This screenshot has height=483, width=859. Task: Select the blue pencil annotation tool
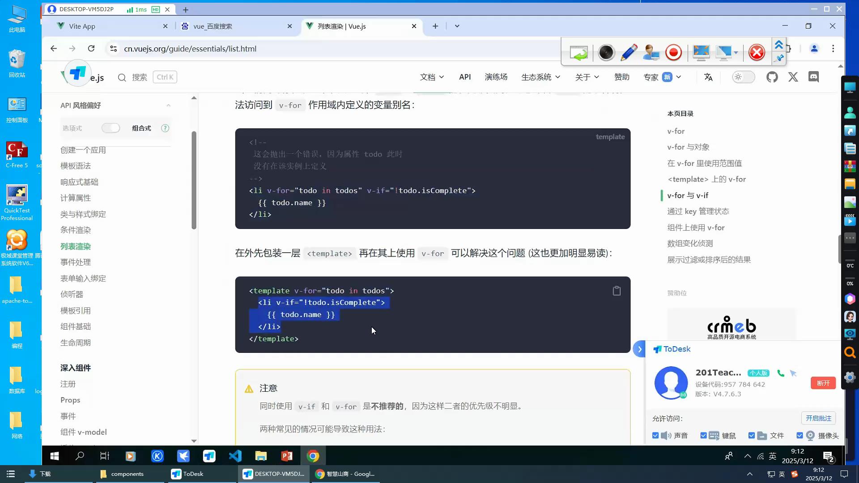pos(629,53)
